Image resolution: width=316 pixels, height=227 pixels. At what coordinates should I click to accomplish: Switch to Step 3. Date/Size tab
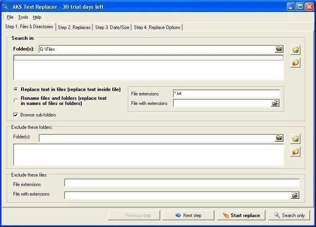(112, 27)
